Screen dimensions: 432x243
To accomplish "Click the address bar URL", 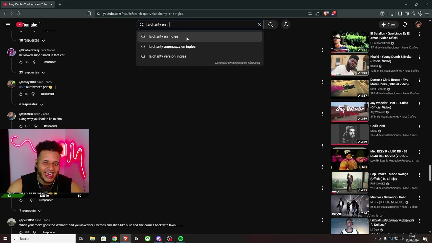I will coord(143,13).
